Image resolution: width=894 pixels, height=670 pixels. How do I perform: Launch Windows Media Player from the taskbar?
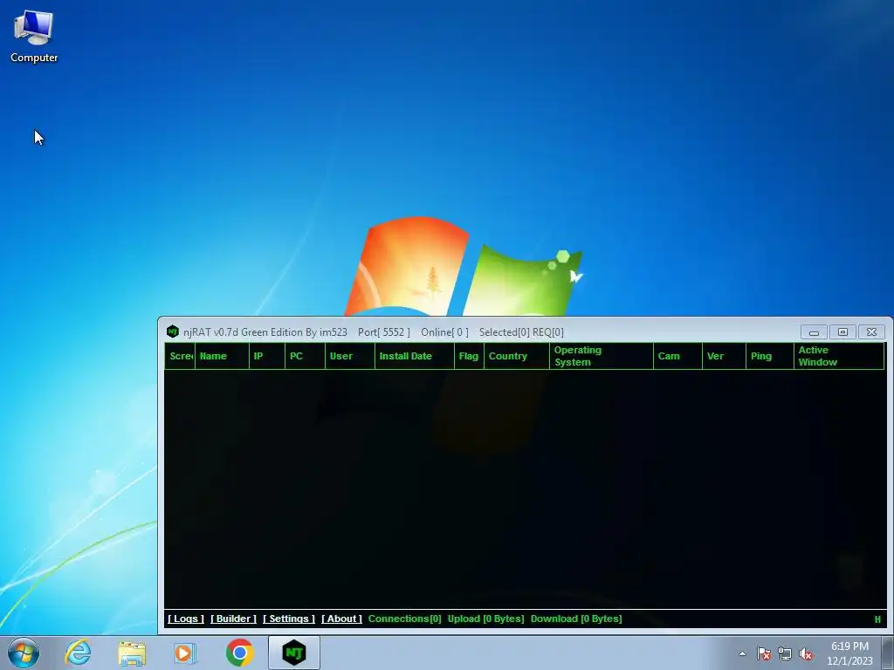[185, 653]
